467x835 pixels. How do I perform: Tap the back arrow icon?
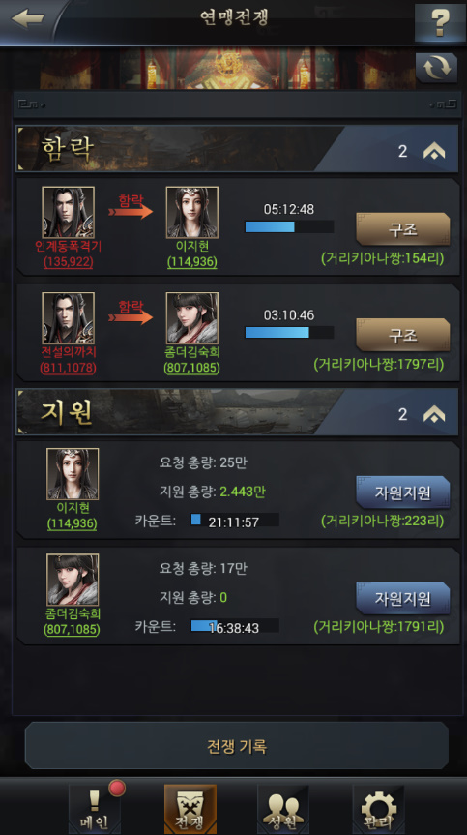point(28,18)
